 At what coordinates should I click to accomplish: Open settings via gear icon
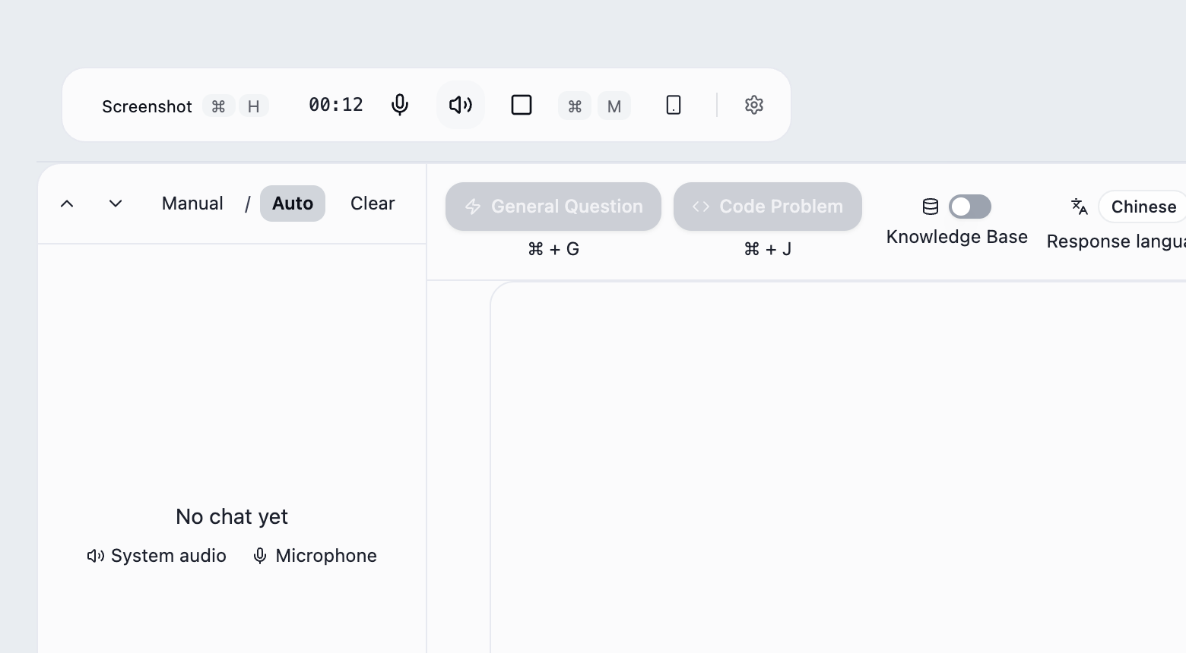(754, 105)
